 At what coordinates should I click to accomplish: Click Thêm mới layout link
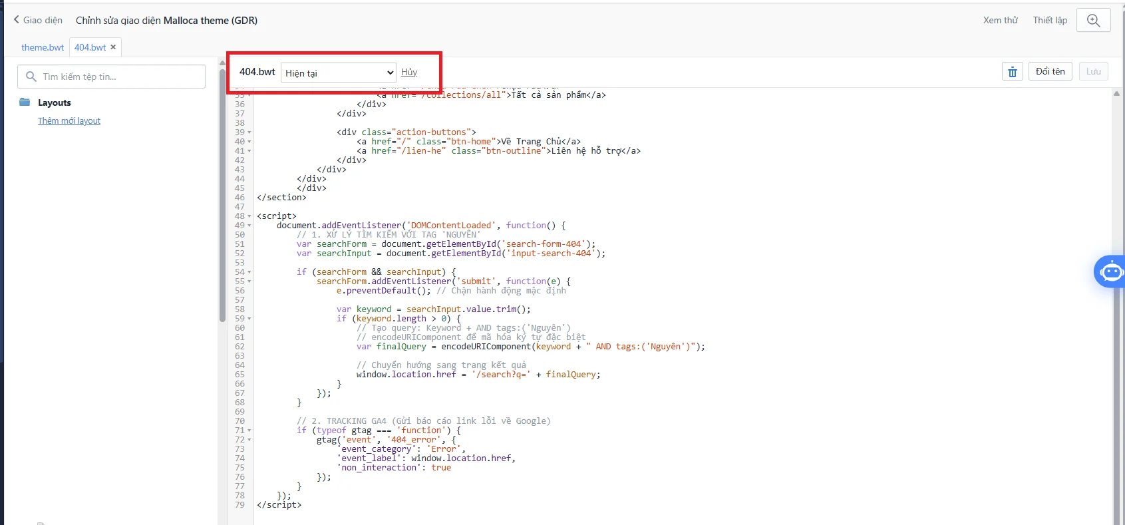[69, 120]
